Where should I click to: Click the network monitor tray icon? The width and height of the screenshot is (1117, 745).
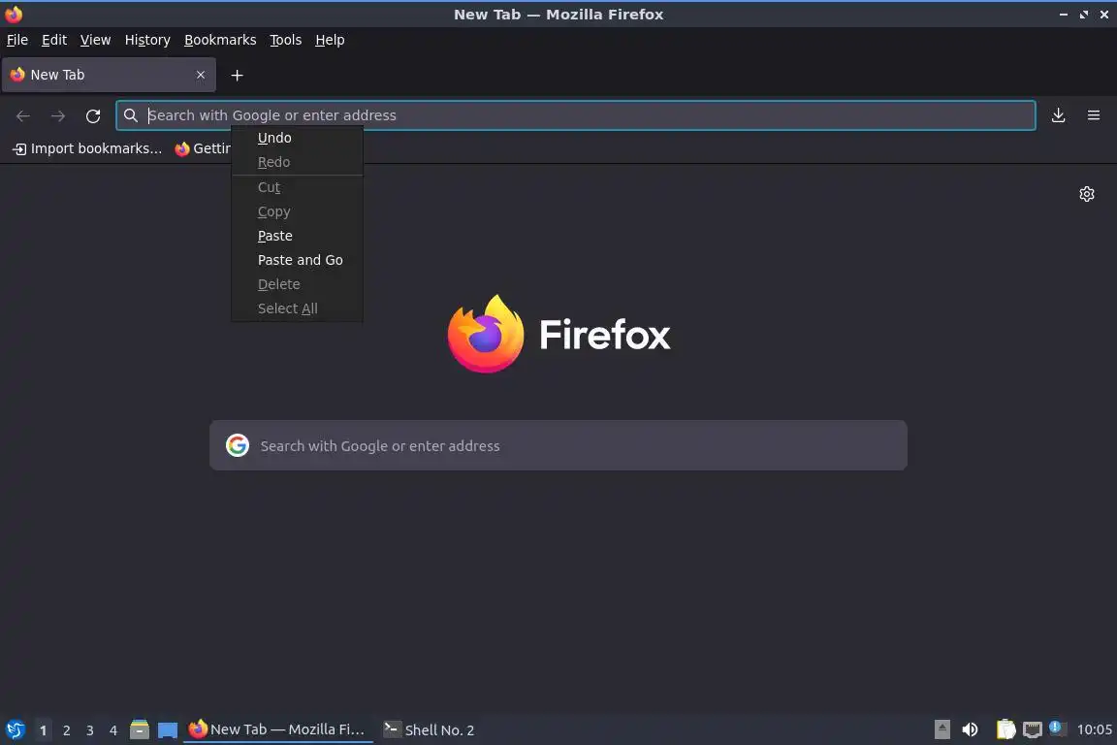click(1033, 730)
